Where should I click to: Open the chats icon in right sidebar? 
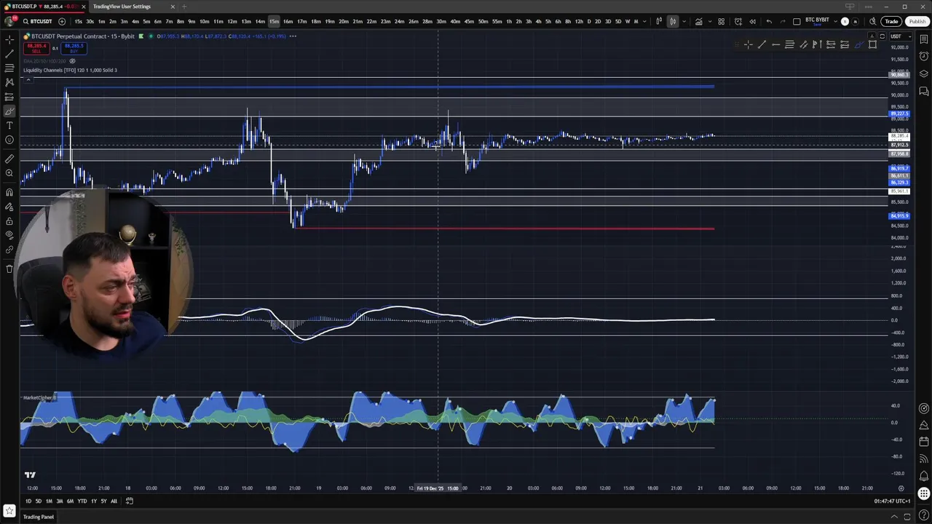coord(923,92)
